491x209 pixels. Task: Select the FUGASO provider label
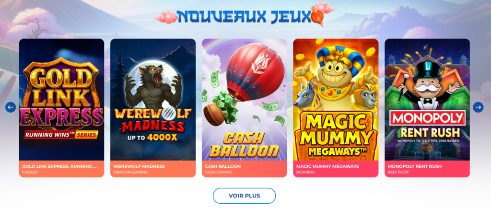pyautogui.click(x=30, y=173)
